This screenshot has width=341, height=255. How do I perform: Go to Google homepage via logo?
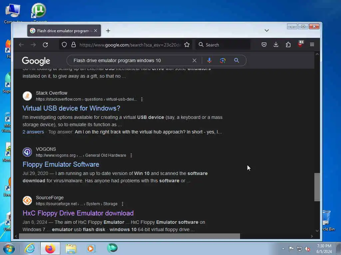[x=36, y=61]
